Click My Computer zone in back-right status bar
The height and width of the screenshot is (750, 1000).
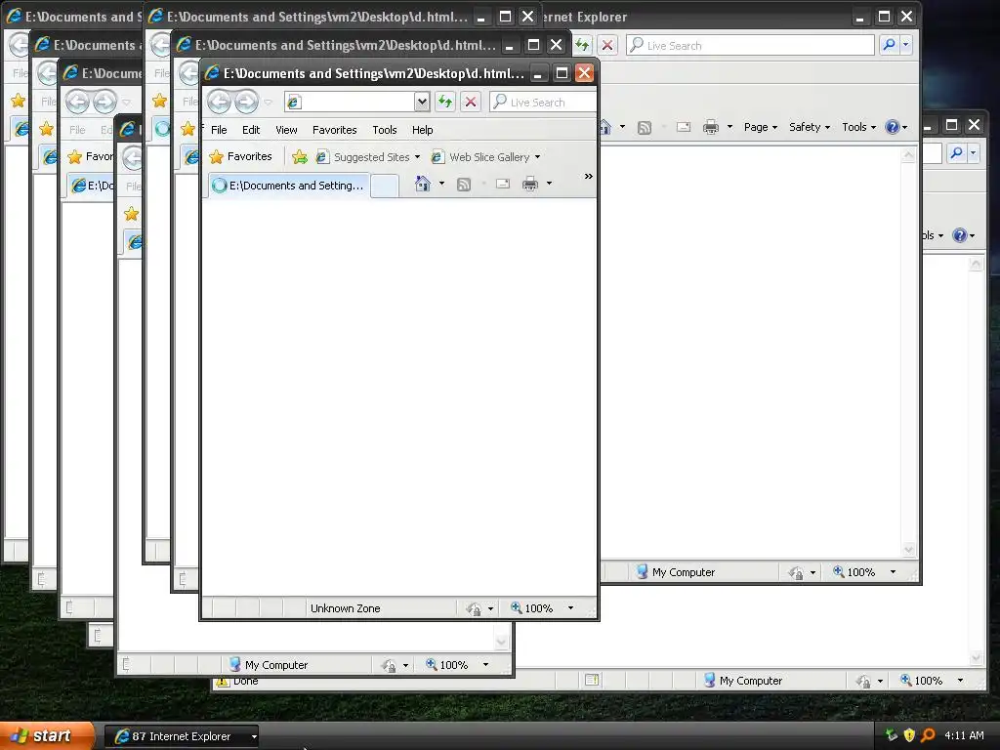tap(676, 572)
